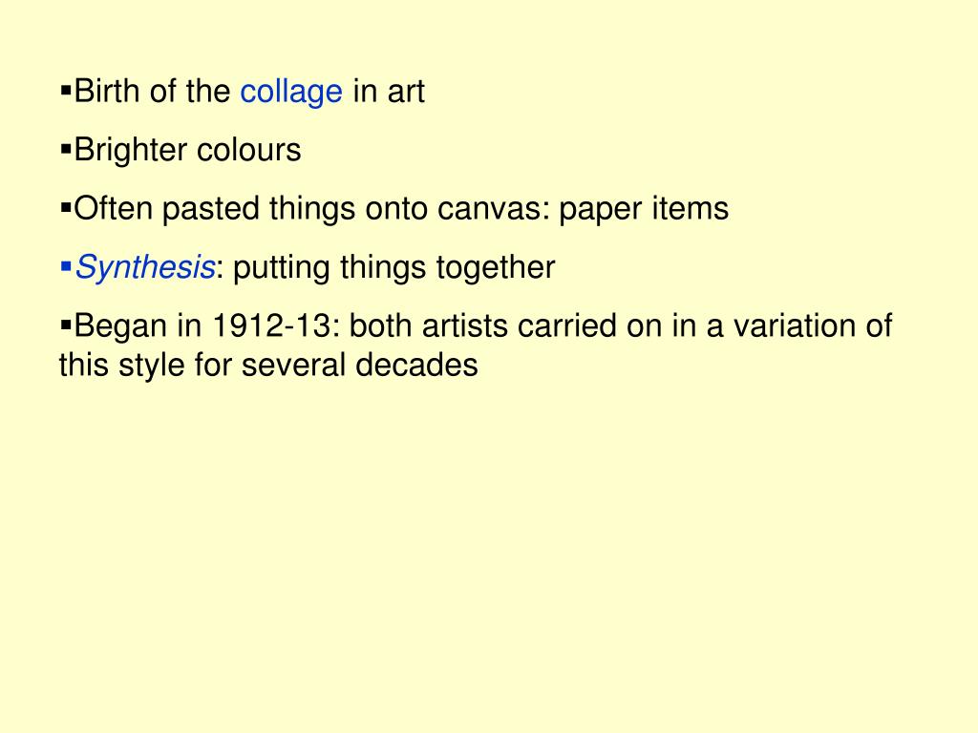Click the word "pasted"
Image resolution: width=978 pixels, height=733 pixels.
point(211,209)
